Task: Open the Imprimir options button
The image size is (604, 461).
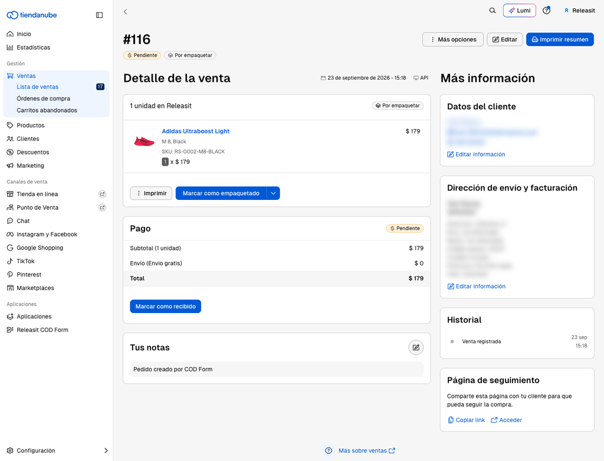Action: coord(151,193)
